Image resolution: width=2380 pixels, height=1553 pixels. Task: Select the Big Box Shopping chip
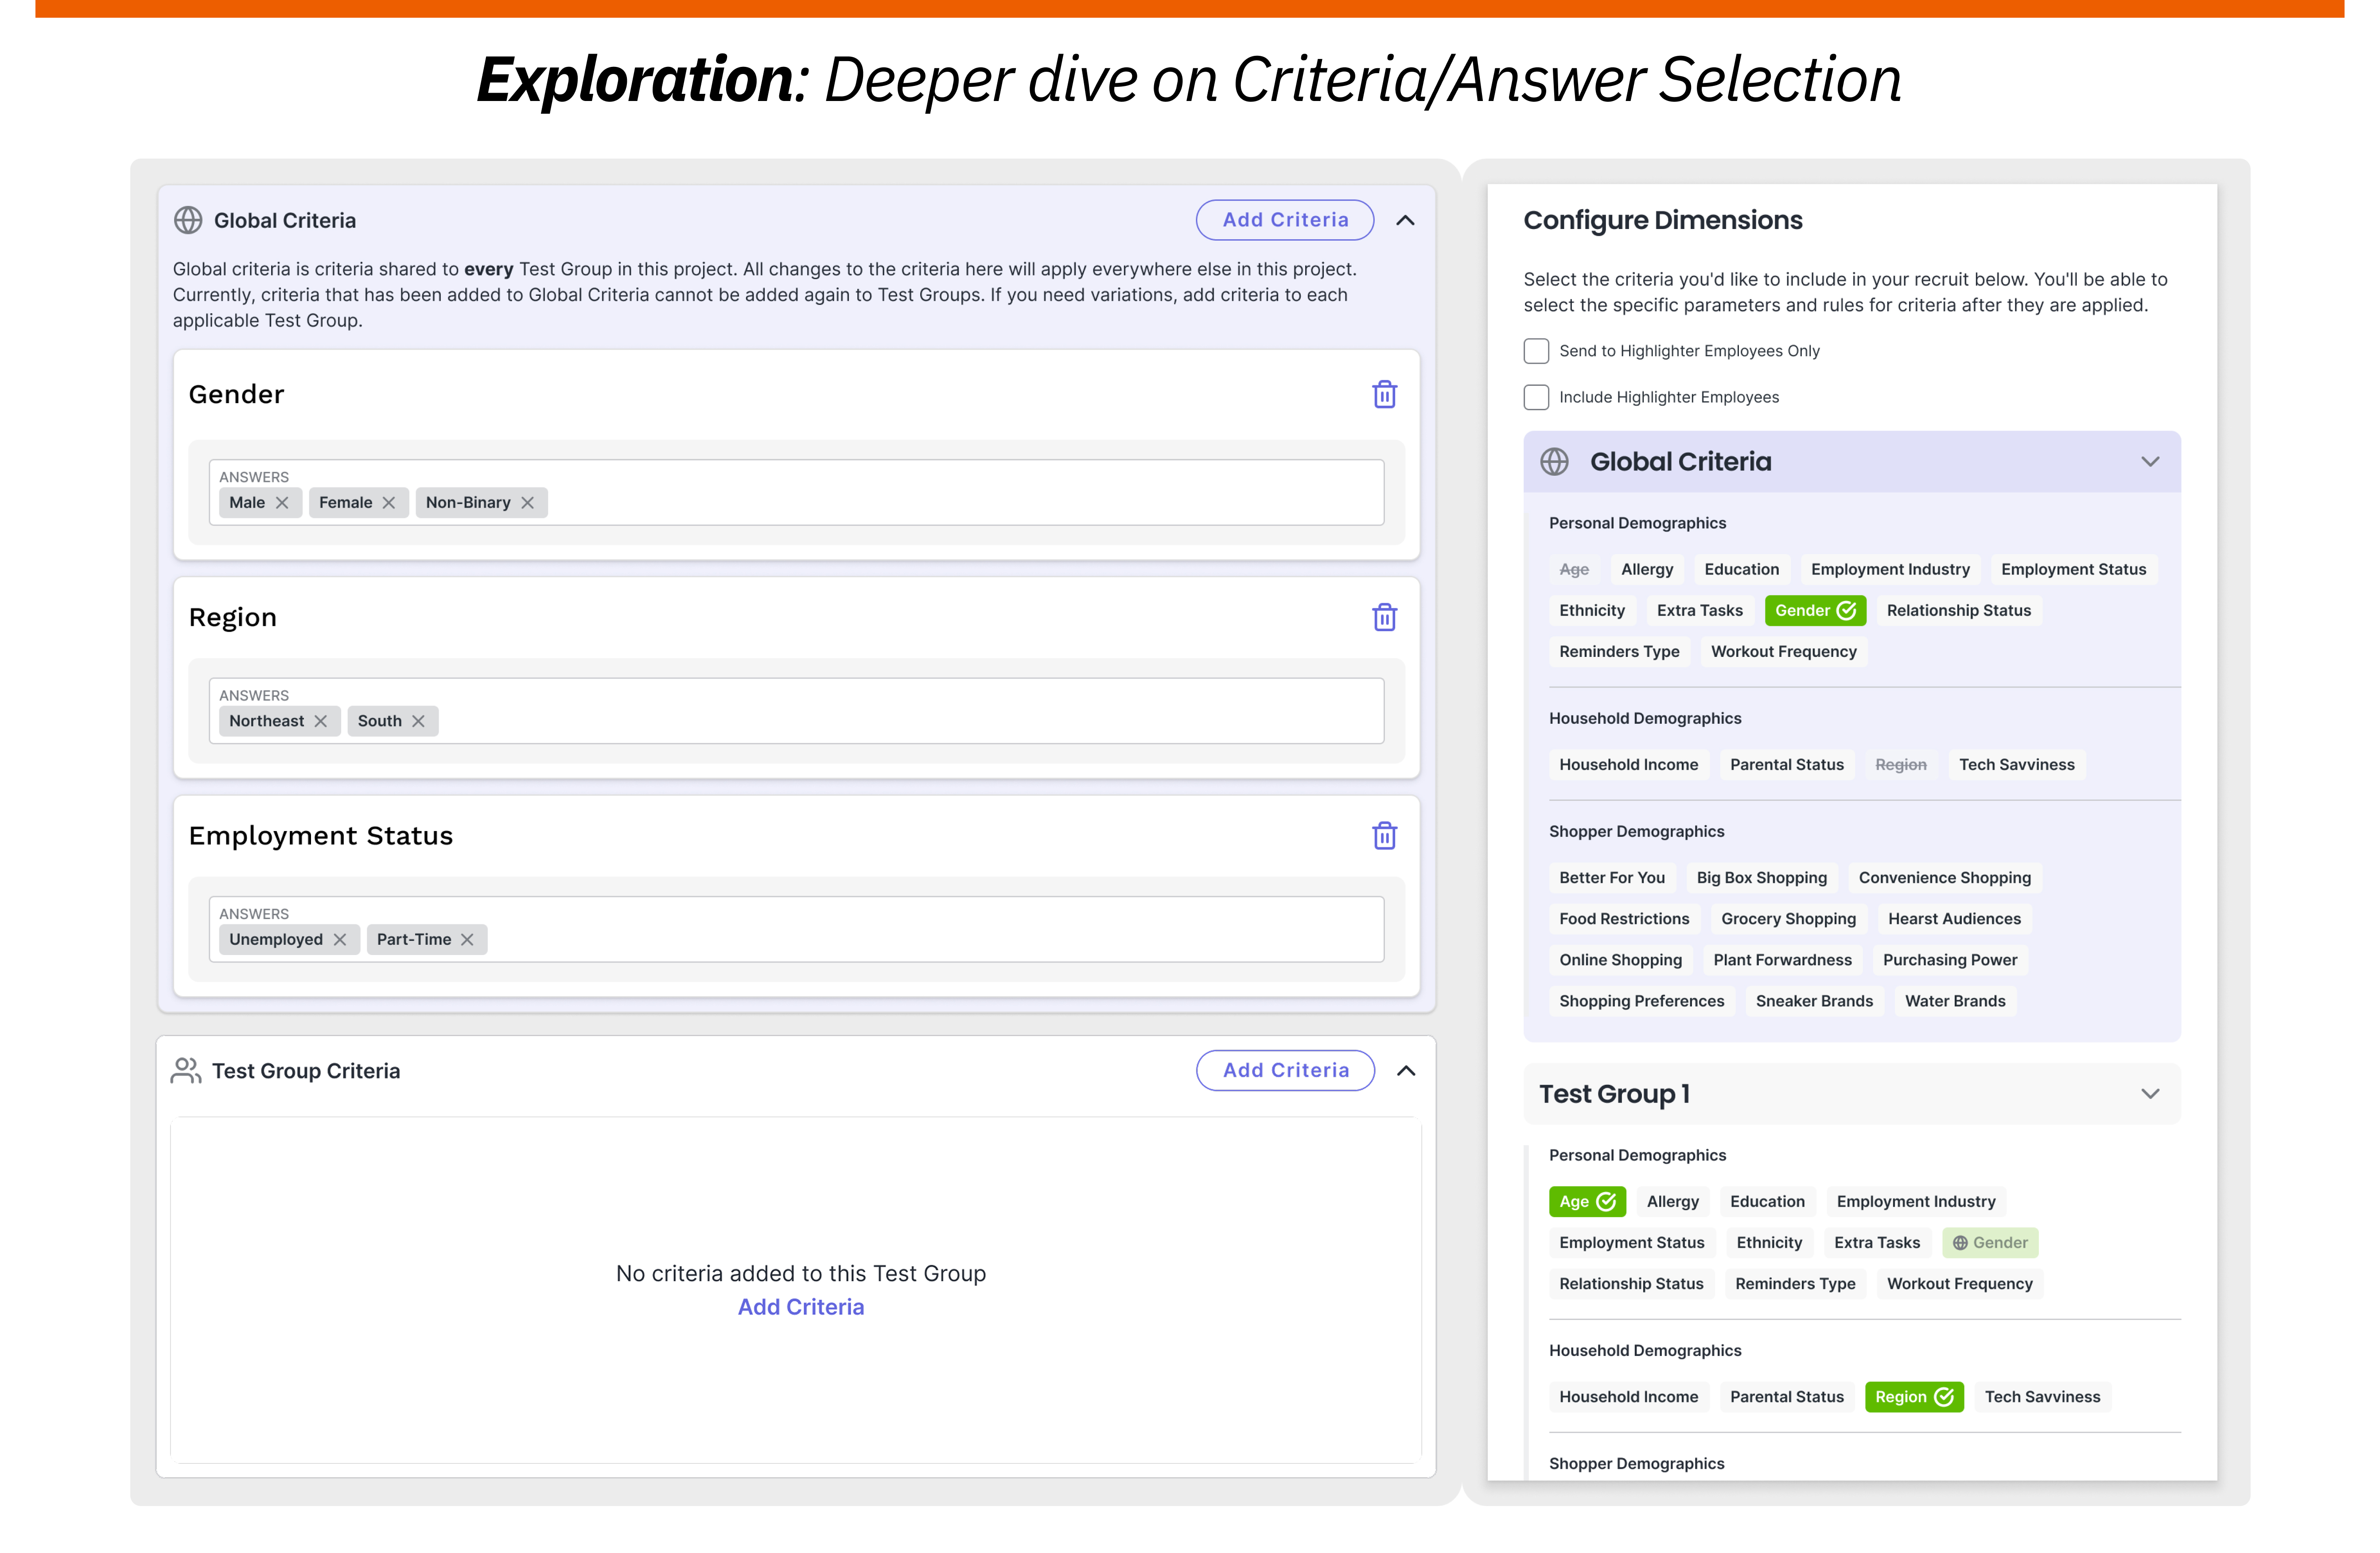tap(1761, 878)
